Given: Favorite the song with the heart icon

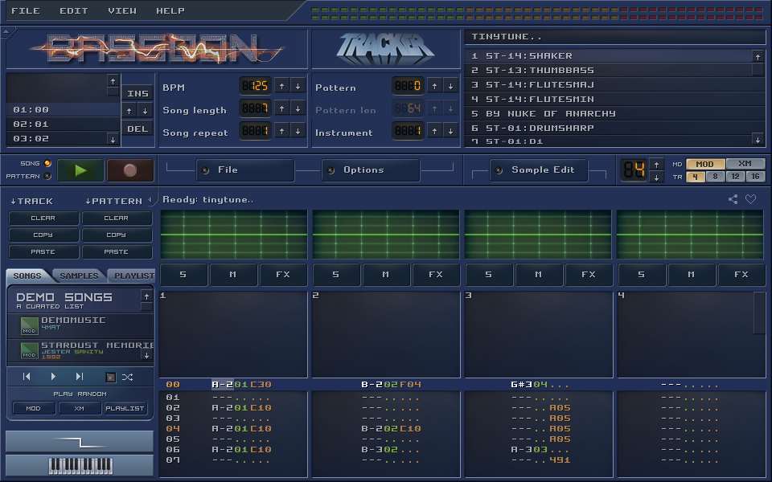Looking at the screenshot, I should 750,199.
